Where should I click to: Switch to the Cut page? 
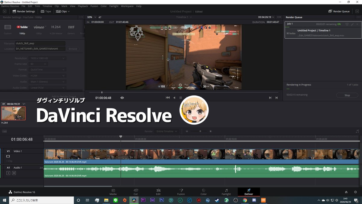pyautogui.click(x=136, y=192)
